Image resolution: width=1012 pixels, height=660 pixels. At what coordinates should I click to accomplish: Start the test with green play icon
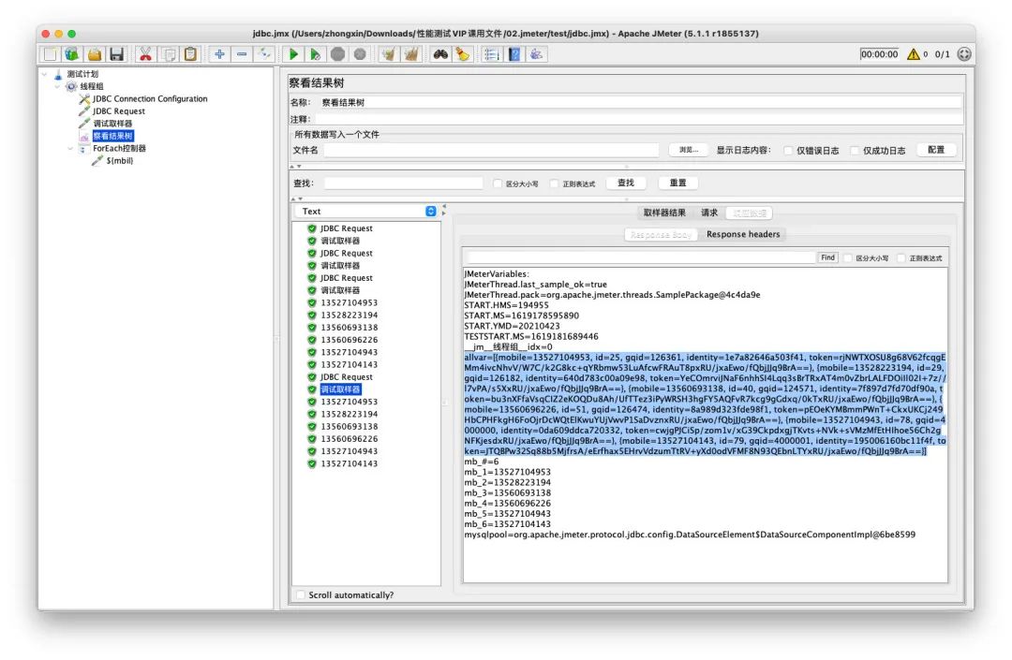(x=293, y=54)
